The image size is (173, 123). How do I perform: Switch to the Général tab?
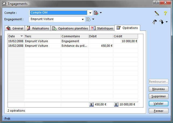(x=15, y=28)
